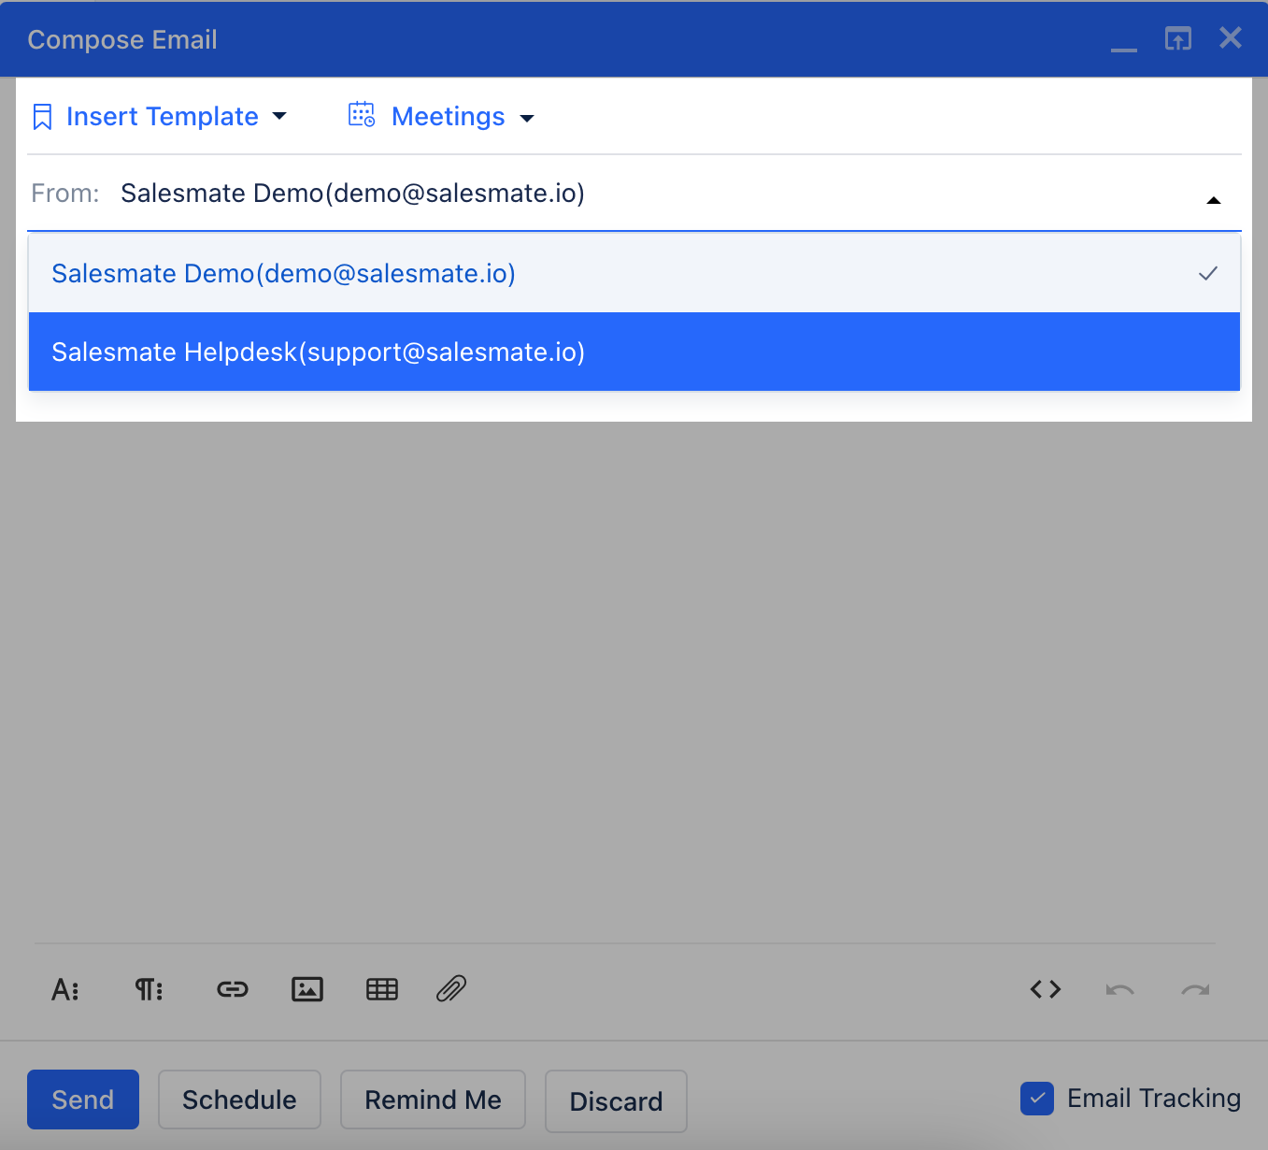Screen dimensions: 1268x1150
Task: Insert a hyperlink using the link icon
Action: pos(233,989)
